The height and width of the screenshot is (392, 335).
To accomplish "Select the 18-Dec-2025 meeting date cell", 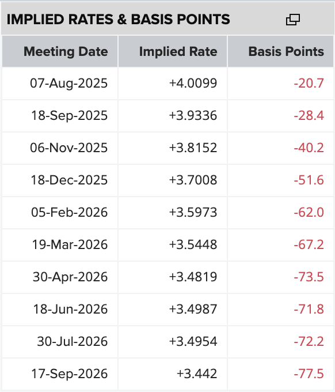I will [60, 180].
